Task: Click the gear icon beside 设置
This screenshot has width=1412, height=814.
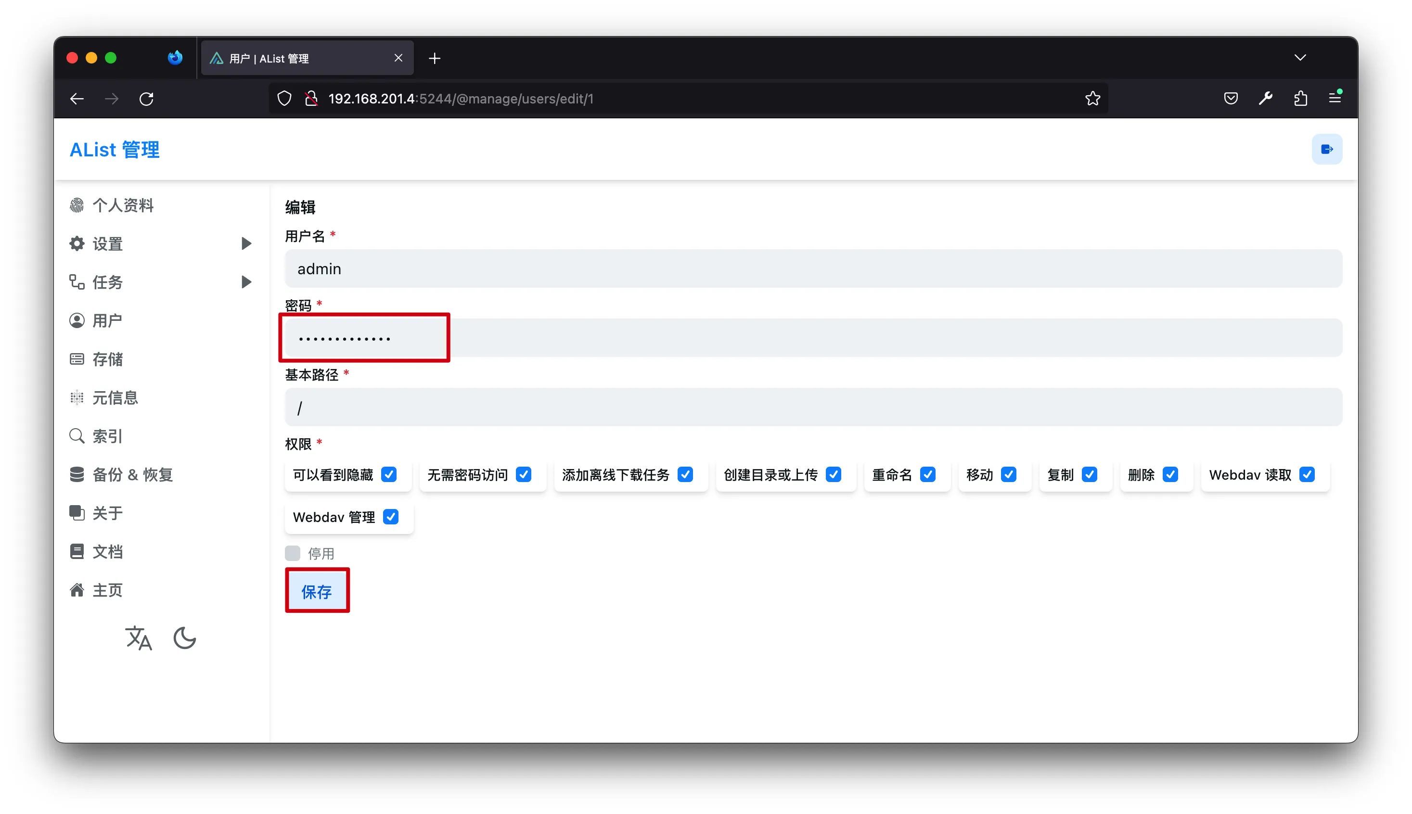Action: (x=77, y=244)
